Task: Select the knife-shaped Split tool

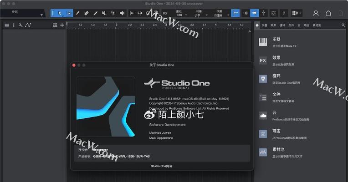Action: (x=77, y=13)
